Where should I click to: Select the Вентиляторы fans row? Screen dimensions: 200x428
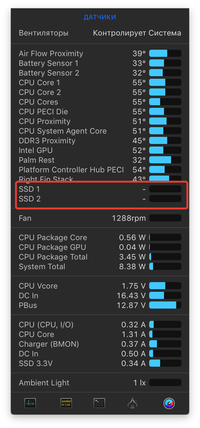point(43,33)
